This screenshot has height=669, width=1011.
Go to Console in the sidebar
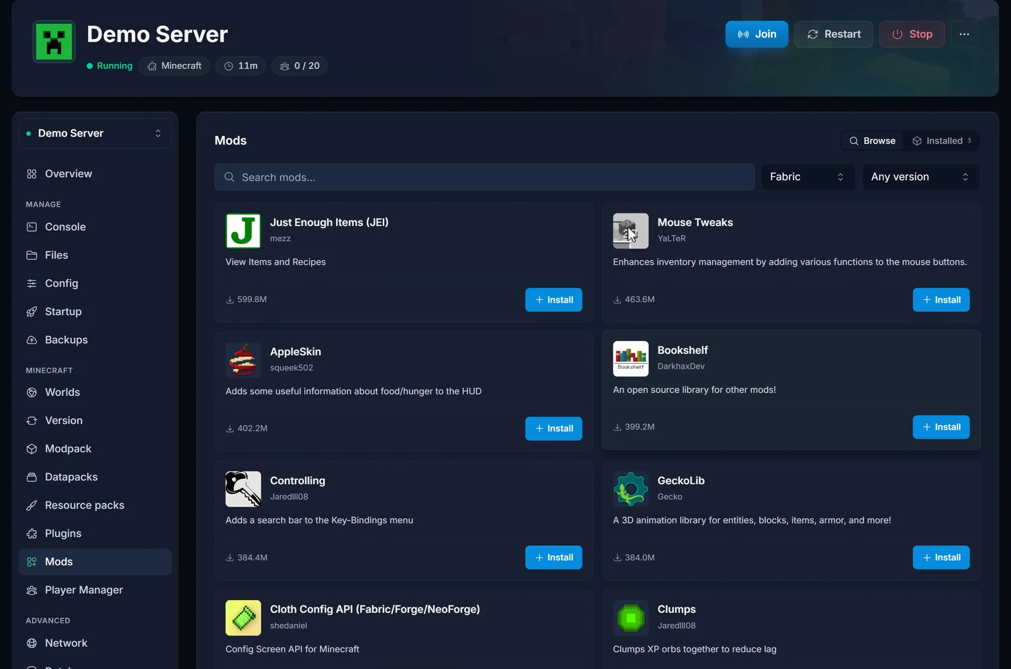(x=95, y=227)
